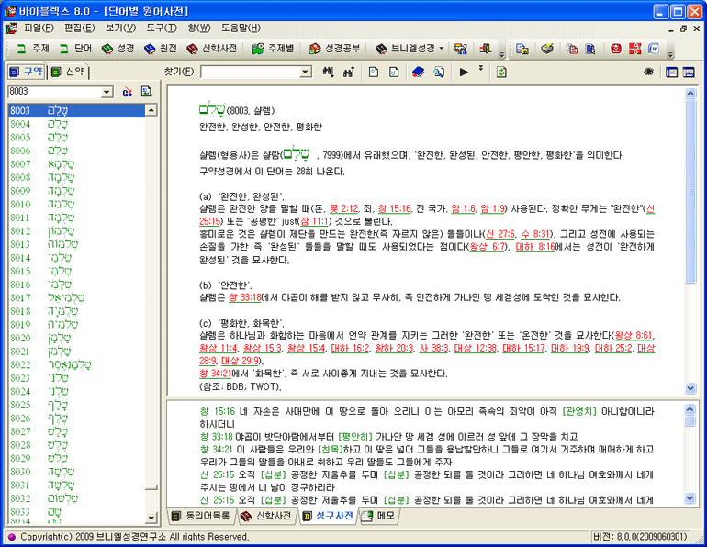Switch to the 동의어목록 bottom tab

tap(201, 516)
